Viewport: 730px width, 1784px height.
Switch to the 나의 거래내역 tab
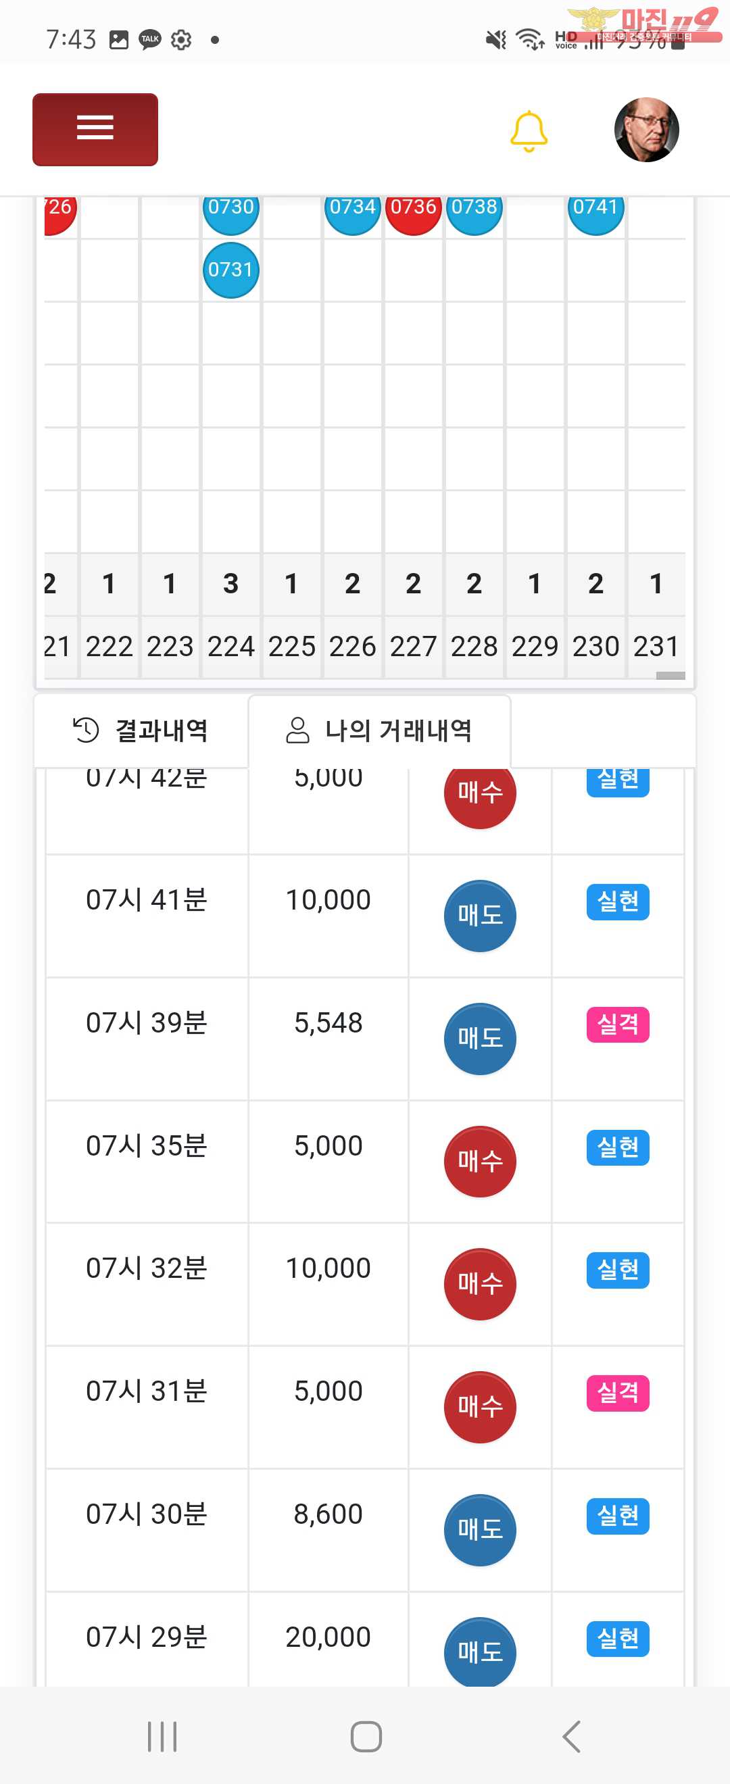tap(379, 730)
